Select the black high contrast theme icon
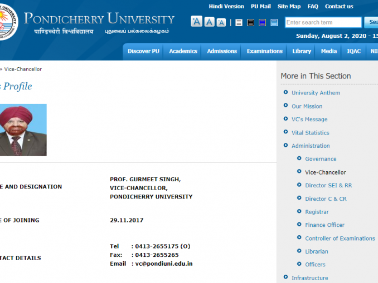The height and width of the screenshot is (283, 378). coord(250,23)
